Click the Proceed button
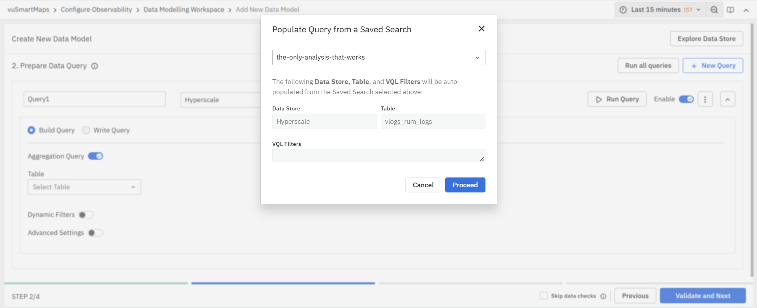757x308 pixels. click(x=465, y=185)
